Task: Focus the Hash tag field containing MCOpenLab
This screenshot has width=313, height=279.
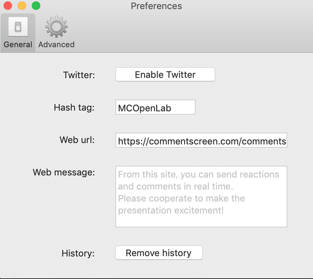Action: click(155, 107)
